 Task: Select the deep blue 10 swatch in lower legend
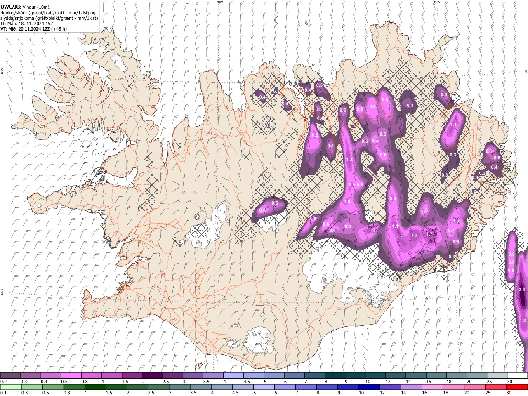point(369,387)
